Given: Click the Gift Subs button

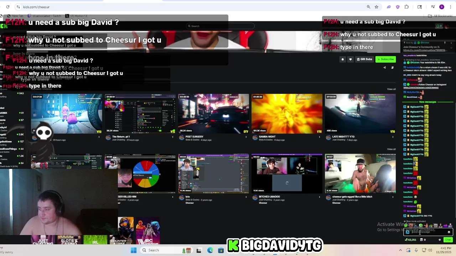Looking at the screenshot, I should point(364,59).
